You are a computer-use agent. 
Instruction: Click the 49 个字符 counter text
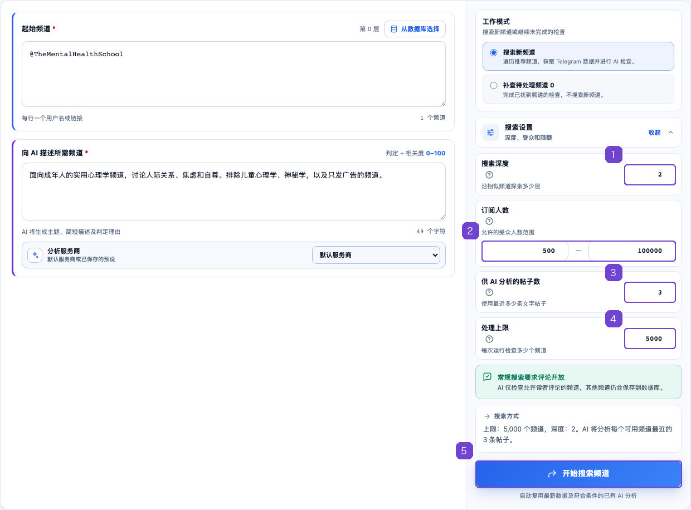(x=431, y=232)
